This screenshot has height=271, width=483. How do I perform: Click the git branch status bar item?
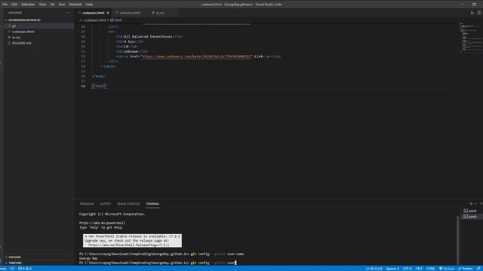point(3,269)
